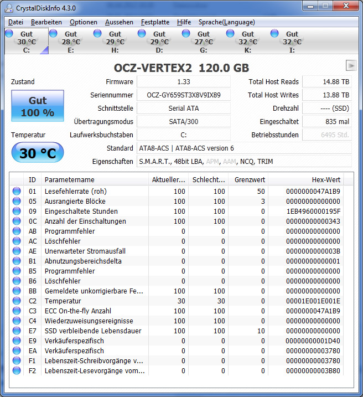Viewport: 363px width, 397px height.
Task: Open the Datei menu
Action: coord(15,22)
